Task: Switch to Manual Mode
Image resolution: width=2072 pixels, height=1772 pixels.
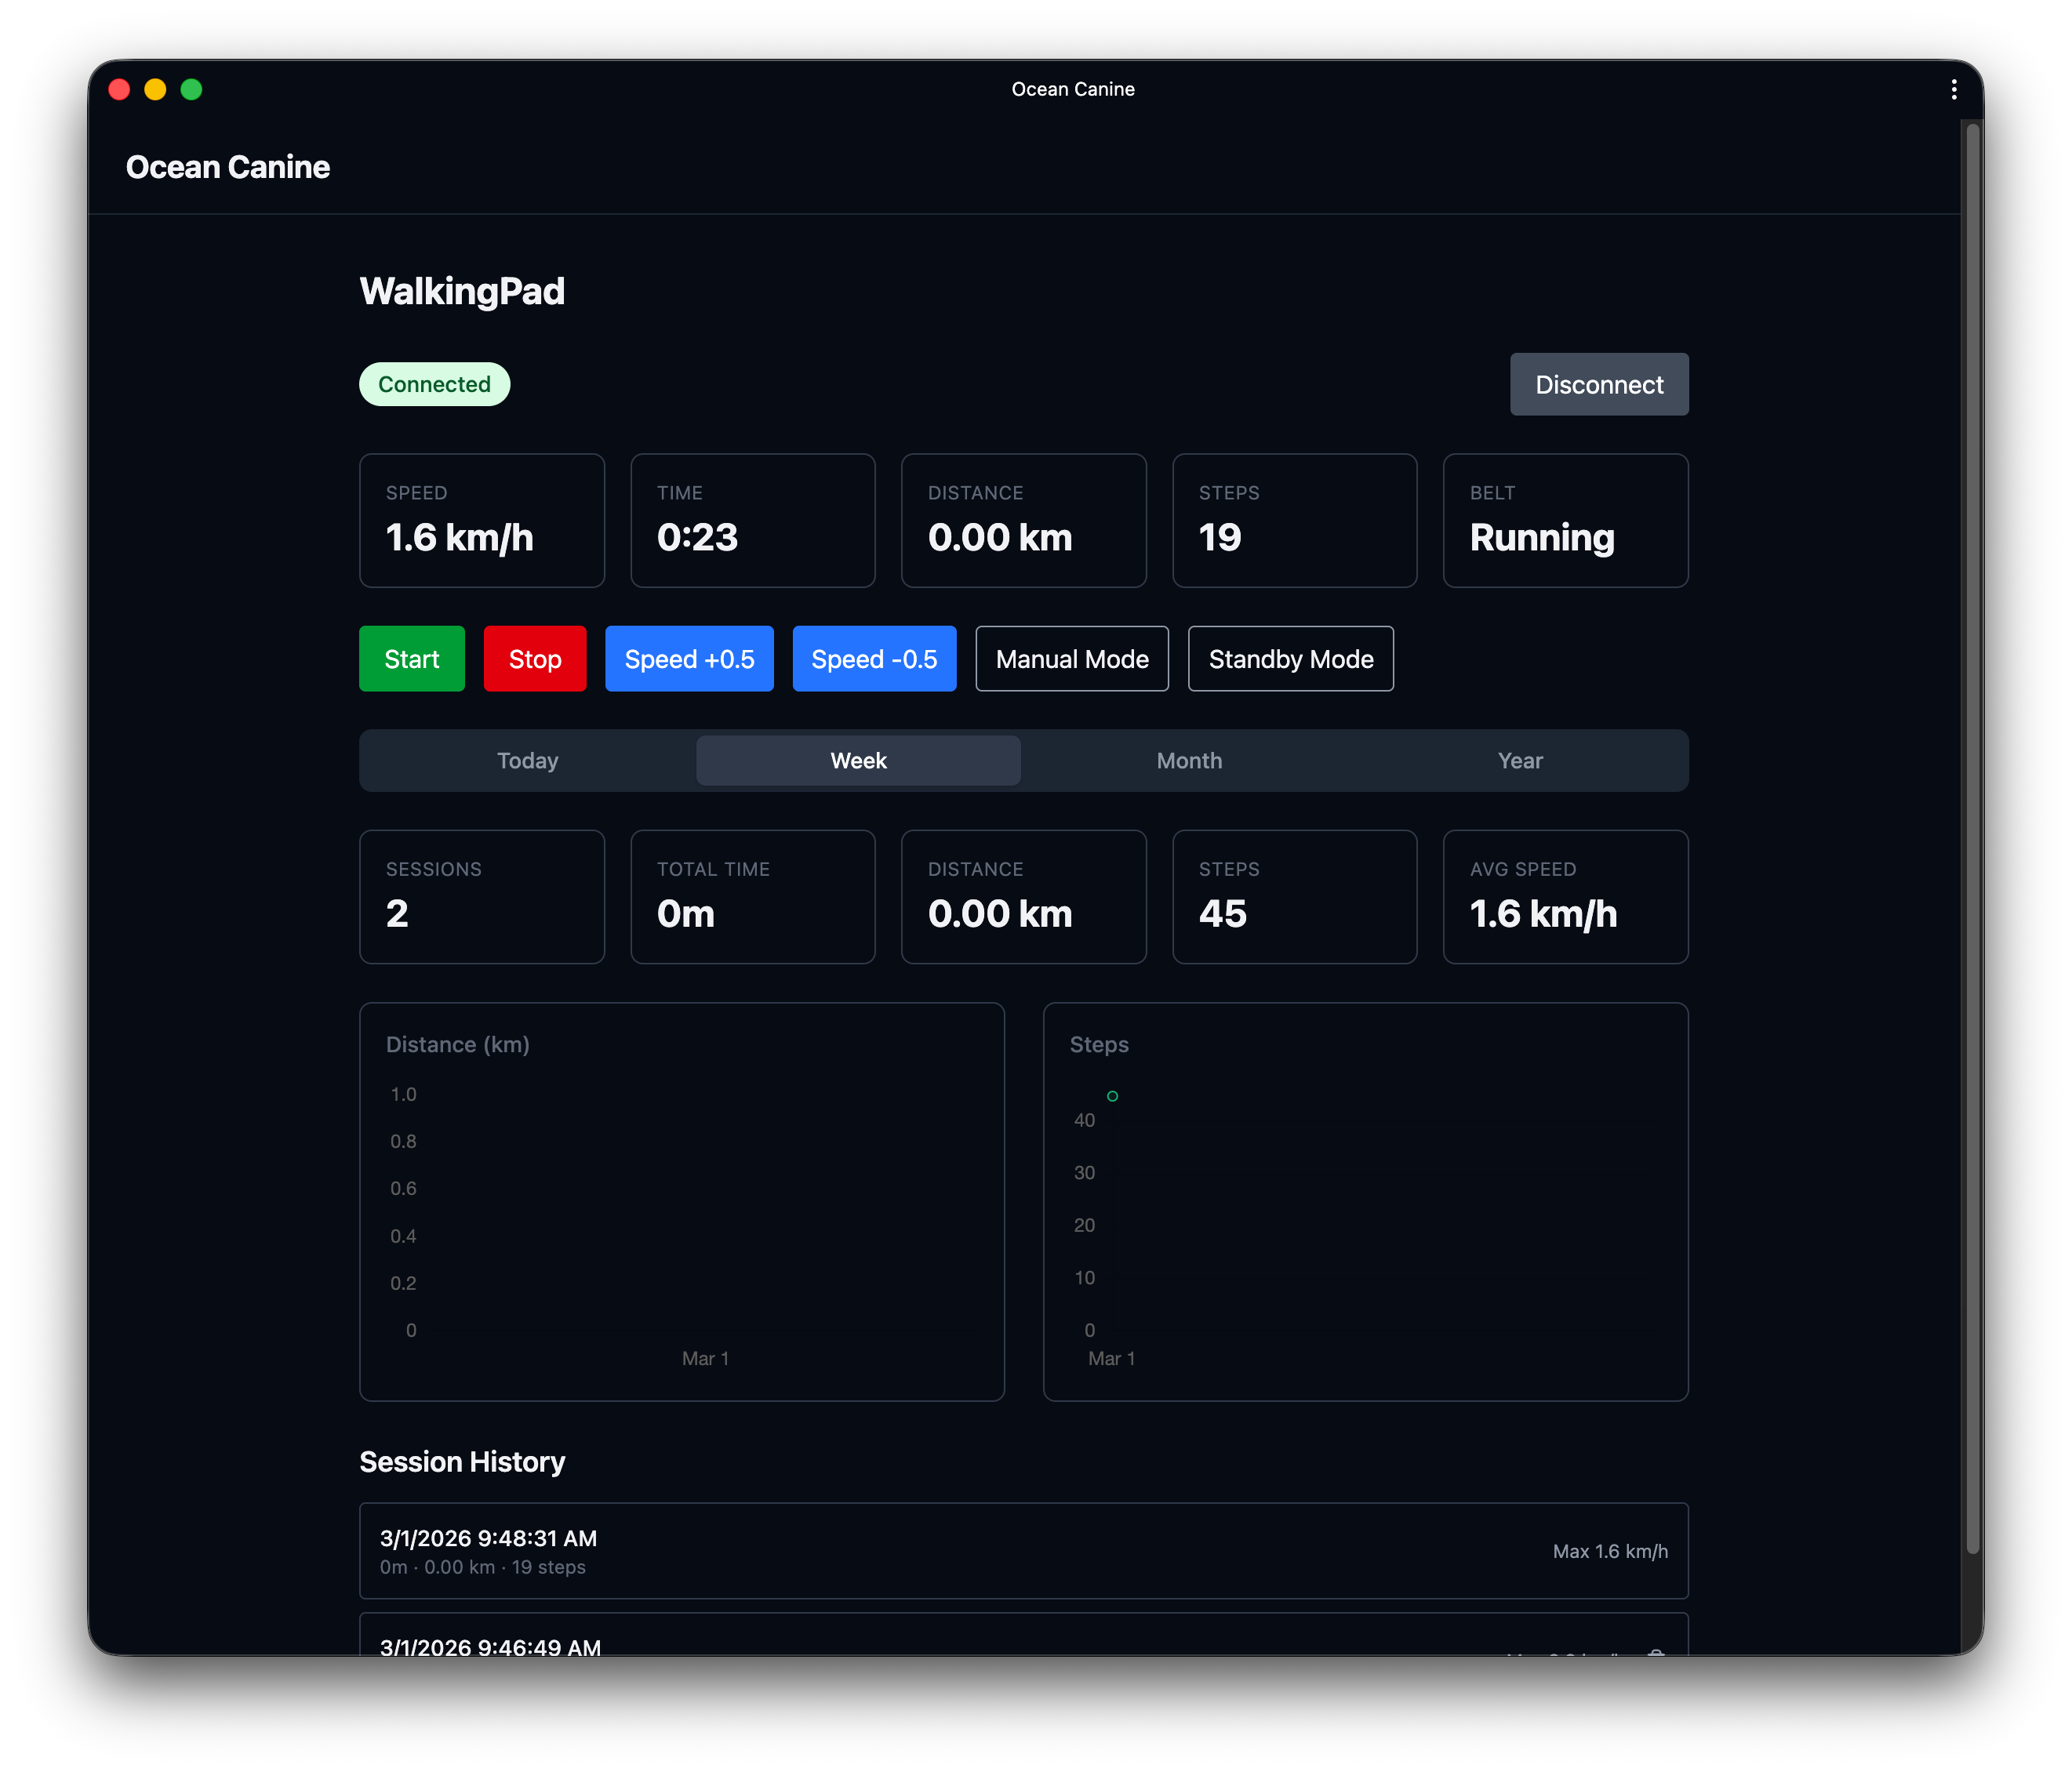Action: click(1072, 659)
